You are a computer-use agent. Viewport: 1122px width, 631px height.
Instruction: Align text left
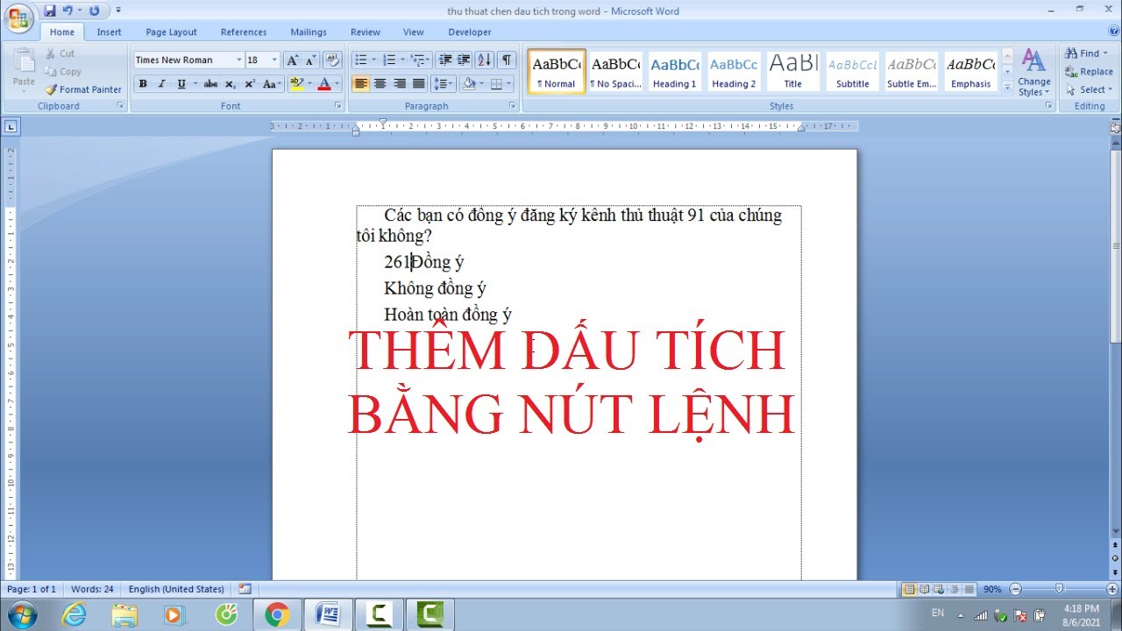[x=360, y=84]
